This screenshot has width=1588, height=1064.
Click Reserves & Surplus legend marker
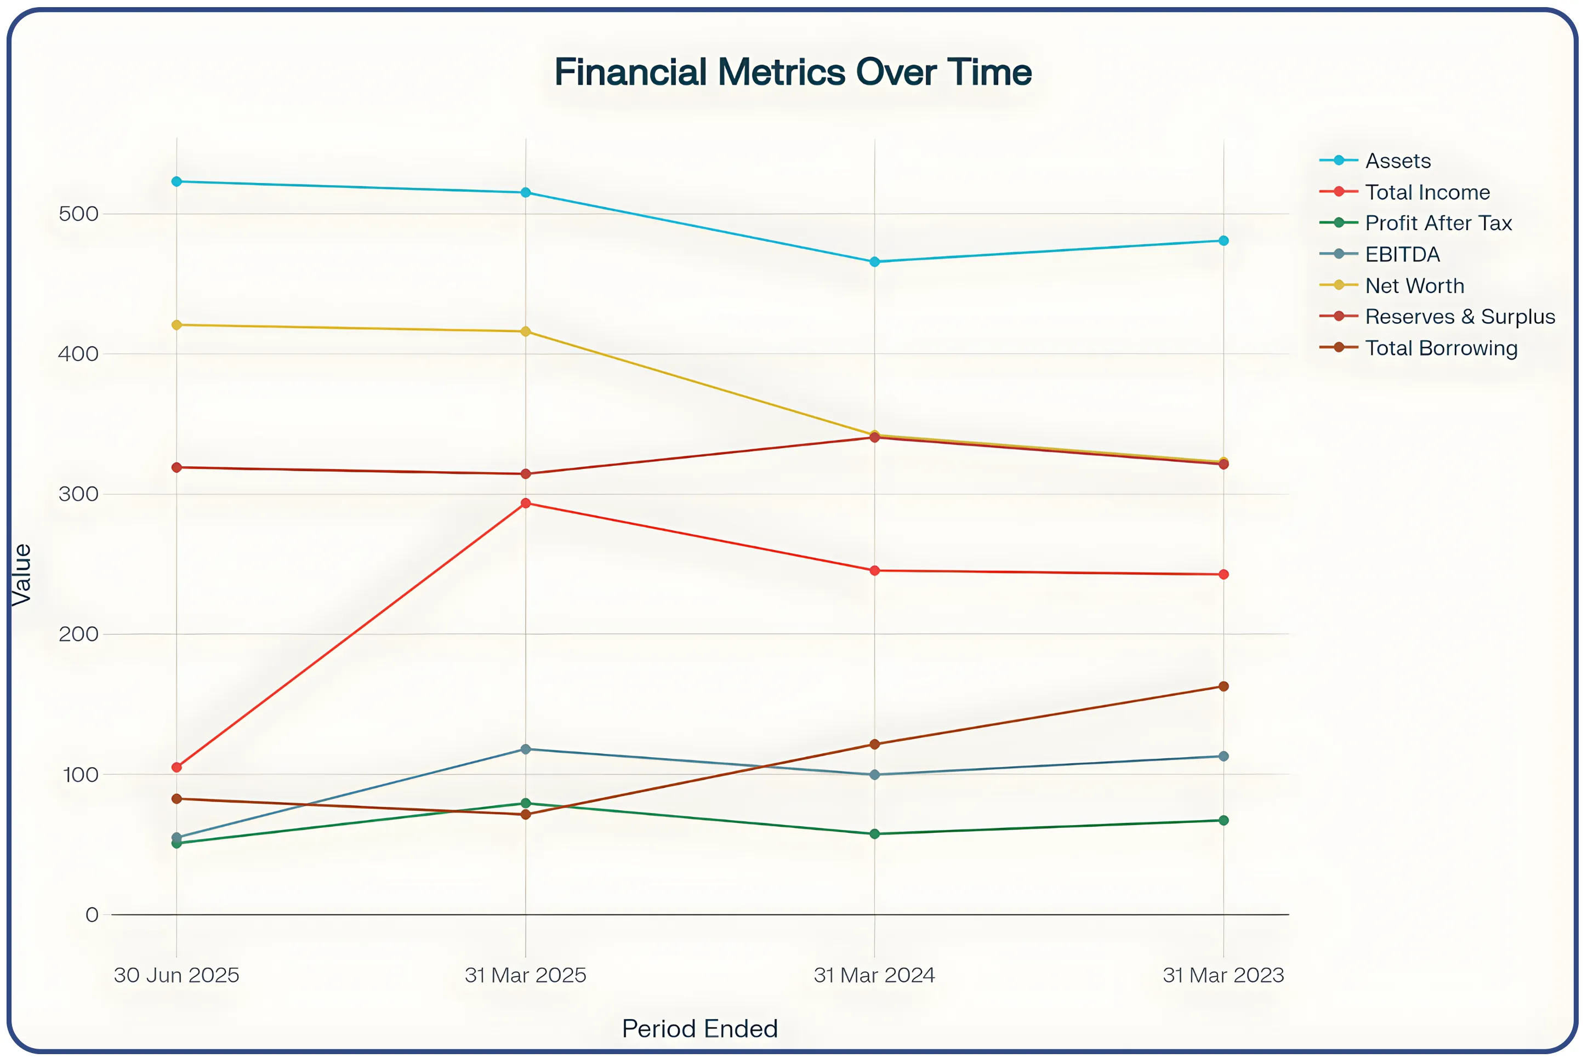point(1339,316)
